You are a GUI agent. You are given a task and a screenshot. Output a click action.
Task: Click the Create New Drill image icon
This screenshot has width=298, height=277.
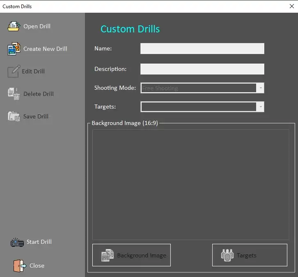pos(14,49)
